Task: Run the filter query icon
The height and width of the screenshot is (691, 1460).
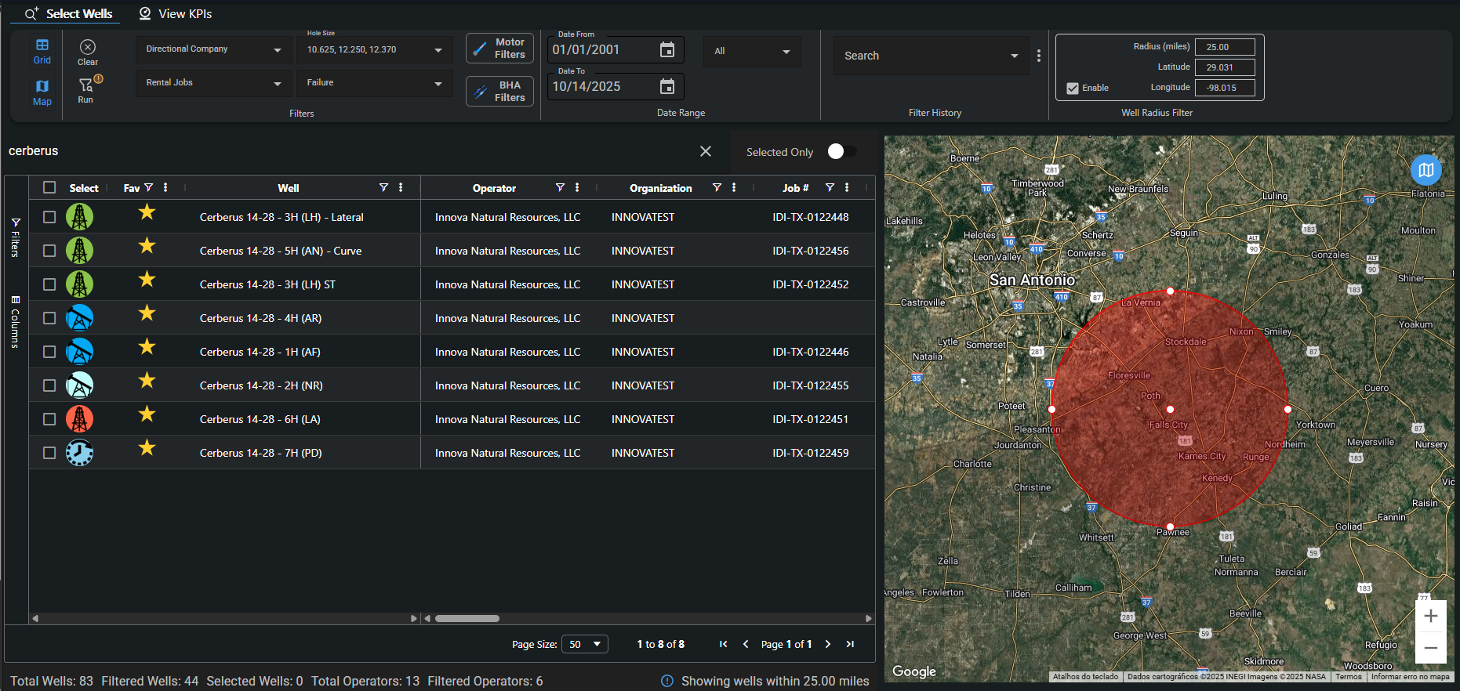Action: coord(86,85)
